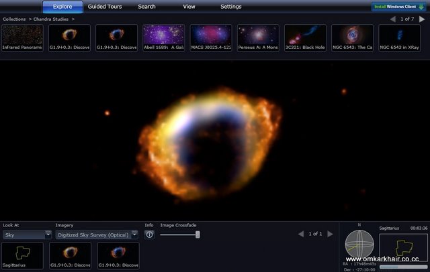
Task: Open the Search tab
Action: [x=146, y=7]
